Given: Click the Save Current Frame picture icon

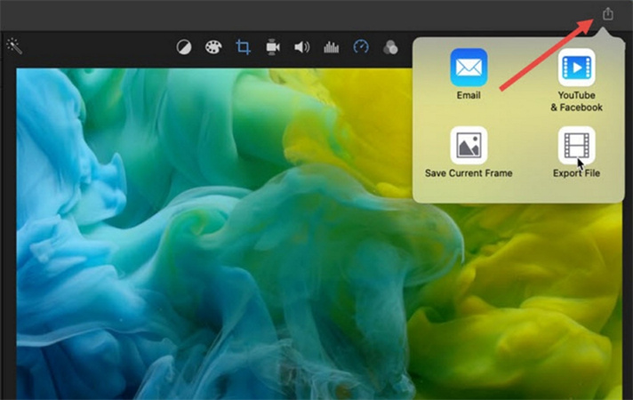Looking at the screenshot, I should [x=469, y=145].
